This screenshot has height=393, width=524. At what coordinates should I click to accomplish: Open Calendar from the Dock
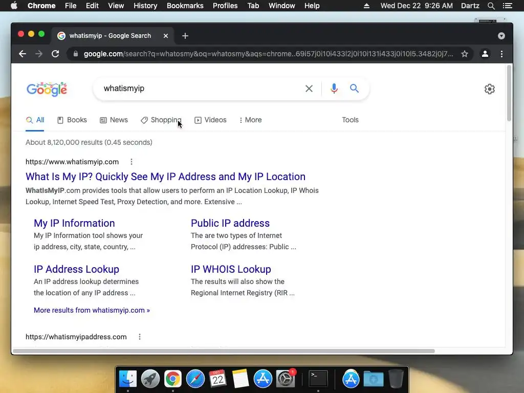(x=217, y=379)
